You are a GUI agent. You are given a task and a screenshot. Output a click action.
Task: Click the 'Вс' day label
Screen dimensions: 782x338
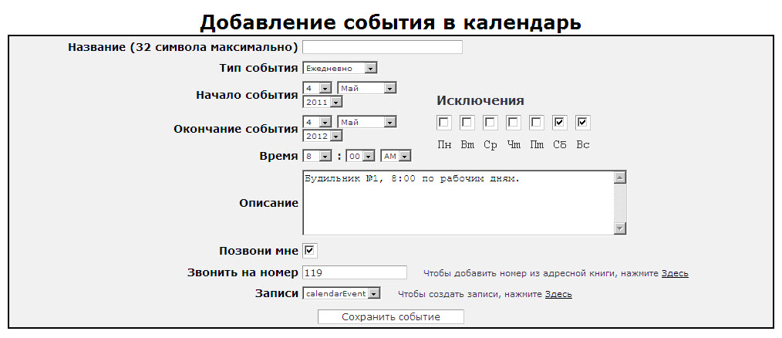coord(582,145)
